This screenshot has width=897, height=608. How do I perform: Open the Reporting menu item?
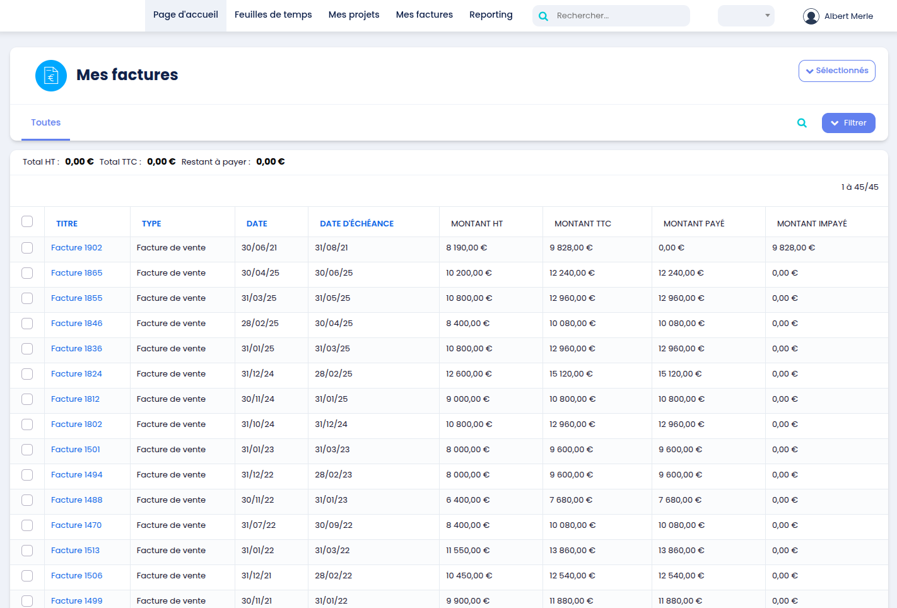[491, 15]
